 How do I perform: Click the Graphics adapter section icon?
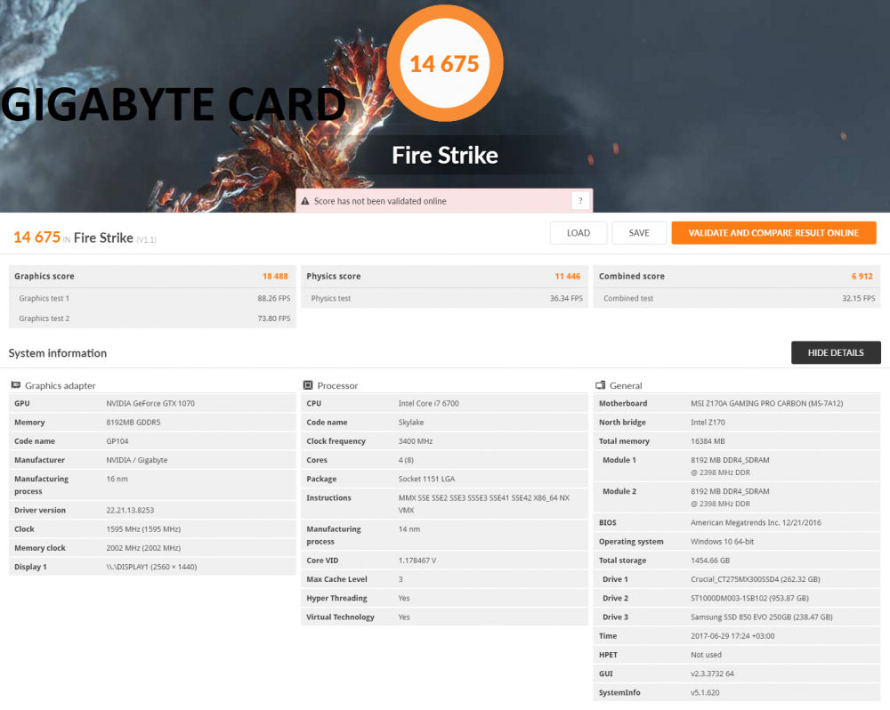tap(15, 385)
